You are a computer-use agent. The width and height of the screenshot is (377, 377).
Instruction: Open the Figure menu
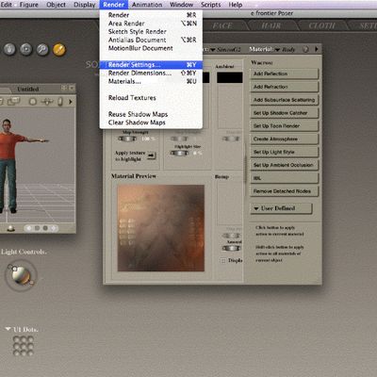(x=29, y=5)
